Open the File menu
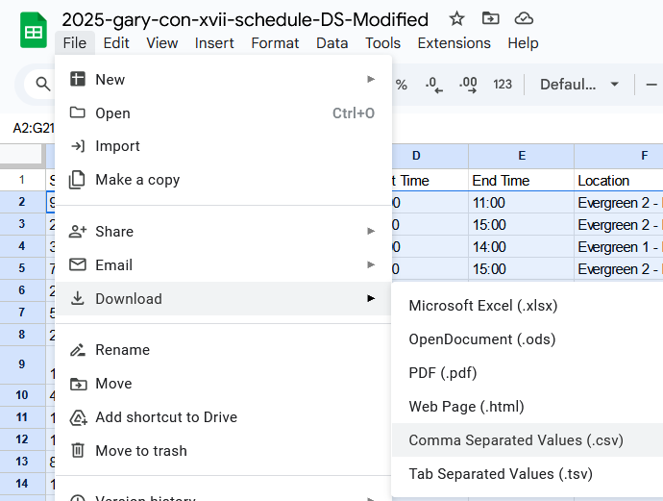663x501 pixels. [75, 43]
